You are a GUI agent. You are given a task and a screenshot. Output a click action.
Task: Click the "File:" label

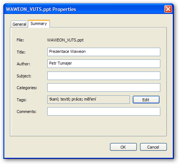tap(20, 40)
